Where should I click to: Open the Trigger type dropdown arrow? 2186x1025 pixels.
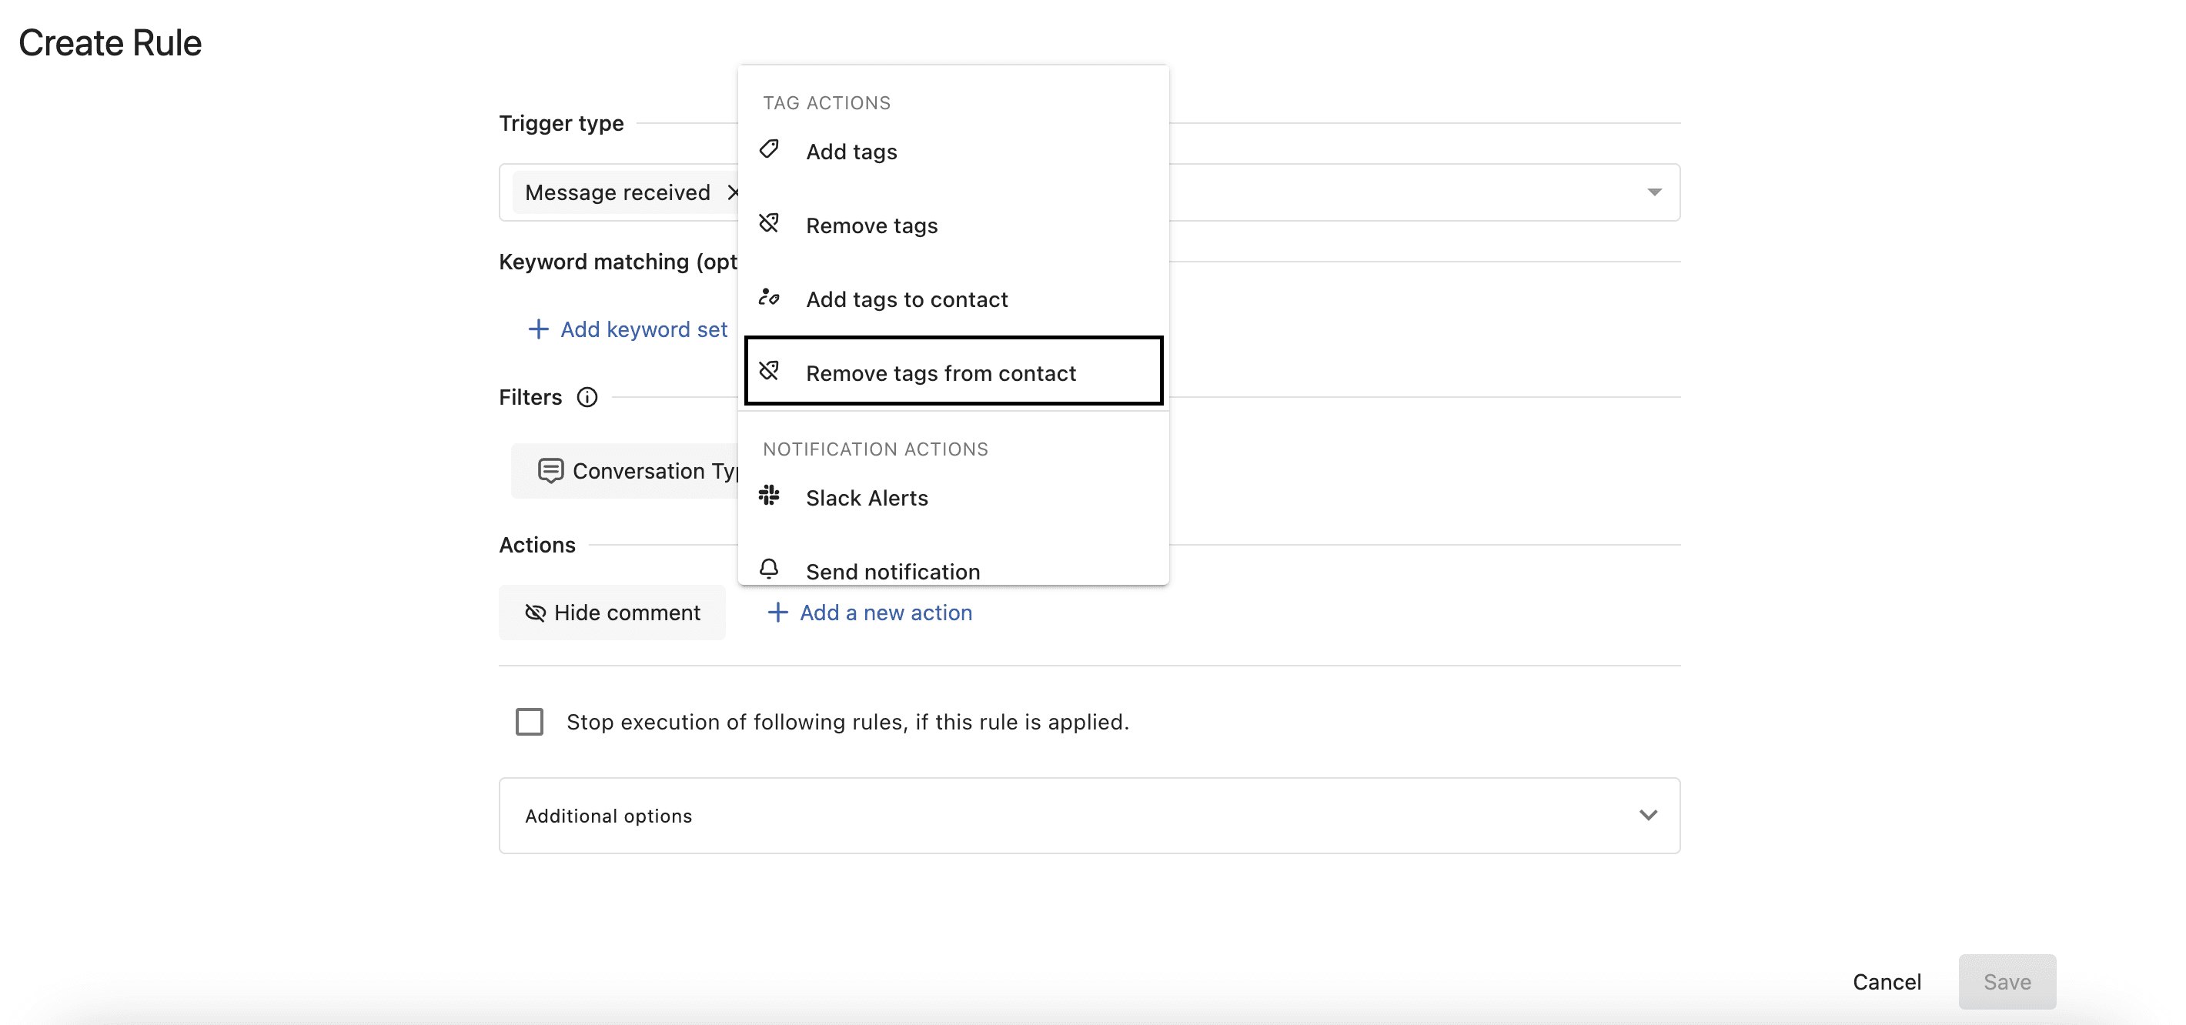click(x=1654, y=192)
